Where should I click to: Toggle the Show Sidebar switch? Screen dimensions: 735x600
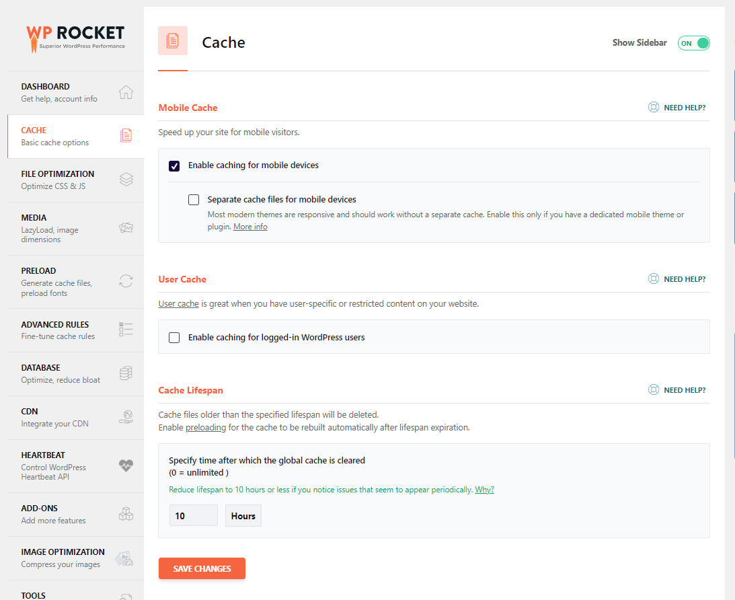694,43
